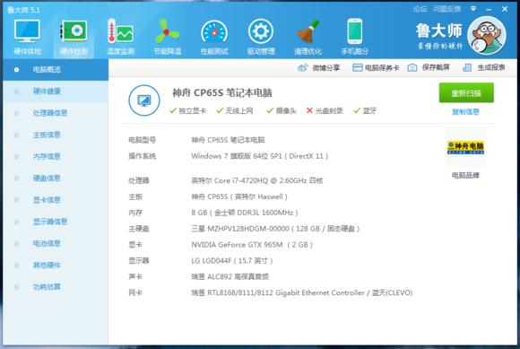Open 驱动管理 gear icon
This screenshot has width=520, height=349.
coord(261,31)
